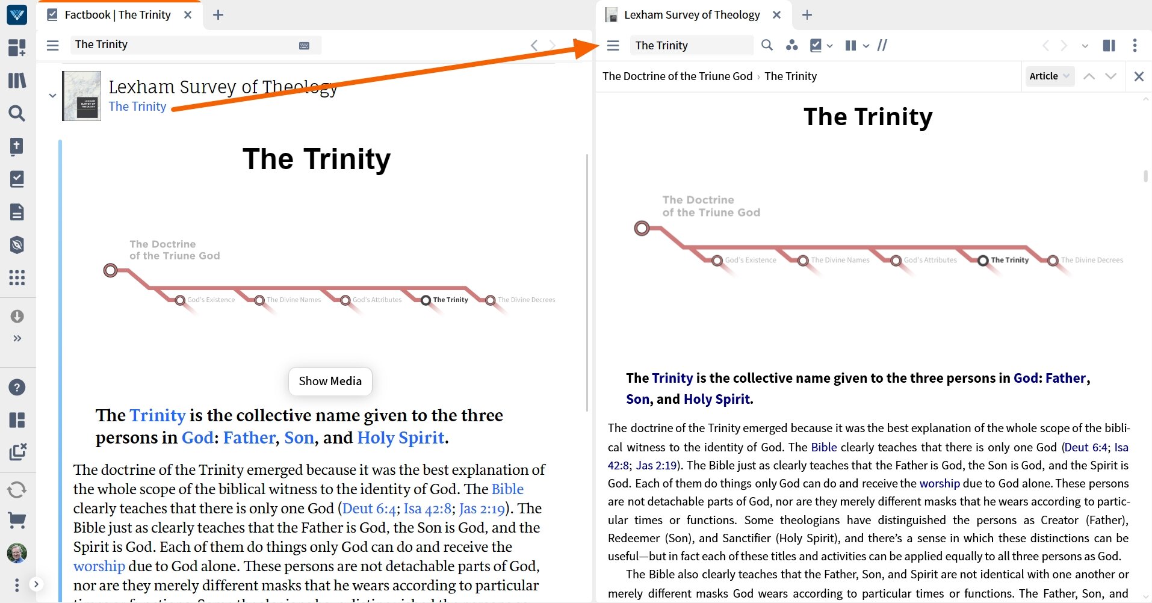Jump to the next article with the down arrow

click(1111, 76)
